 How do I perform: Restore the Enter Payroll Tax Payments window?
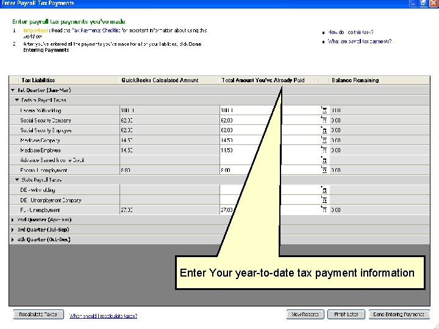(x=423, y=3)
